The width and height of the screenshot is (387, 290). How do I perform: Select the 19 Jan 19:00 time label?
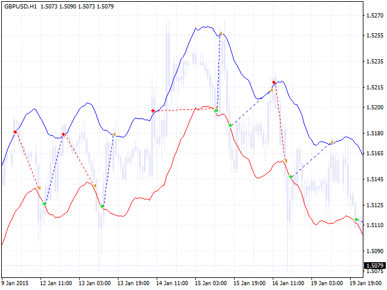coord(365,283)
